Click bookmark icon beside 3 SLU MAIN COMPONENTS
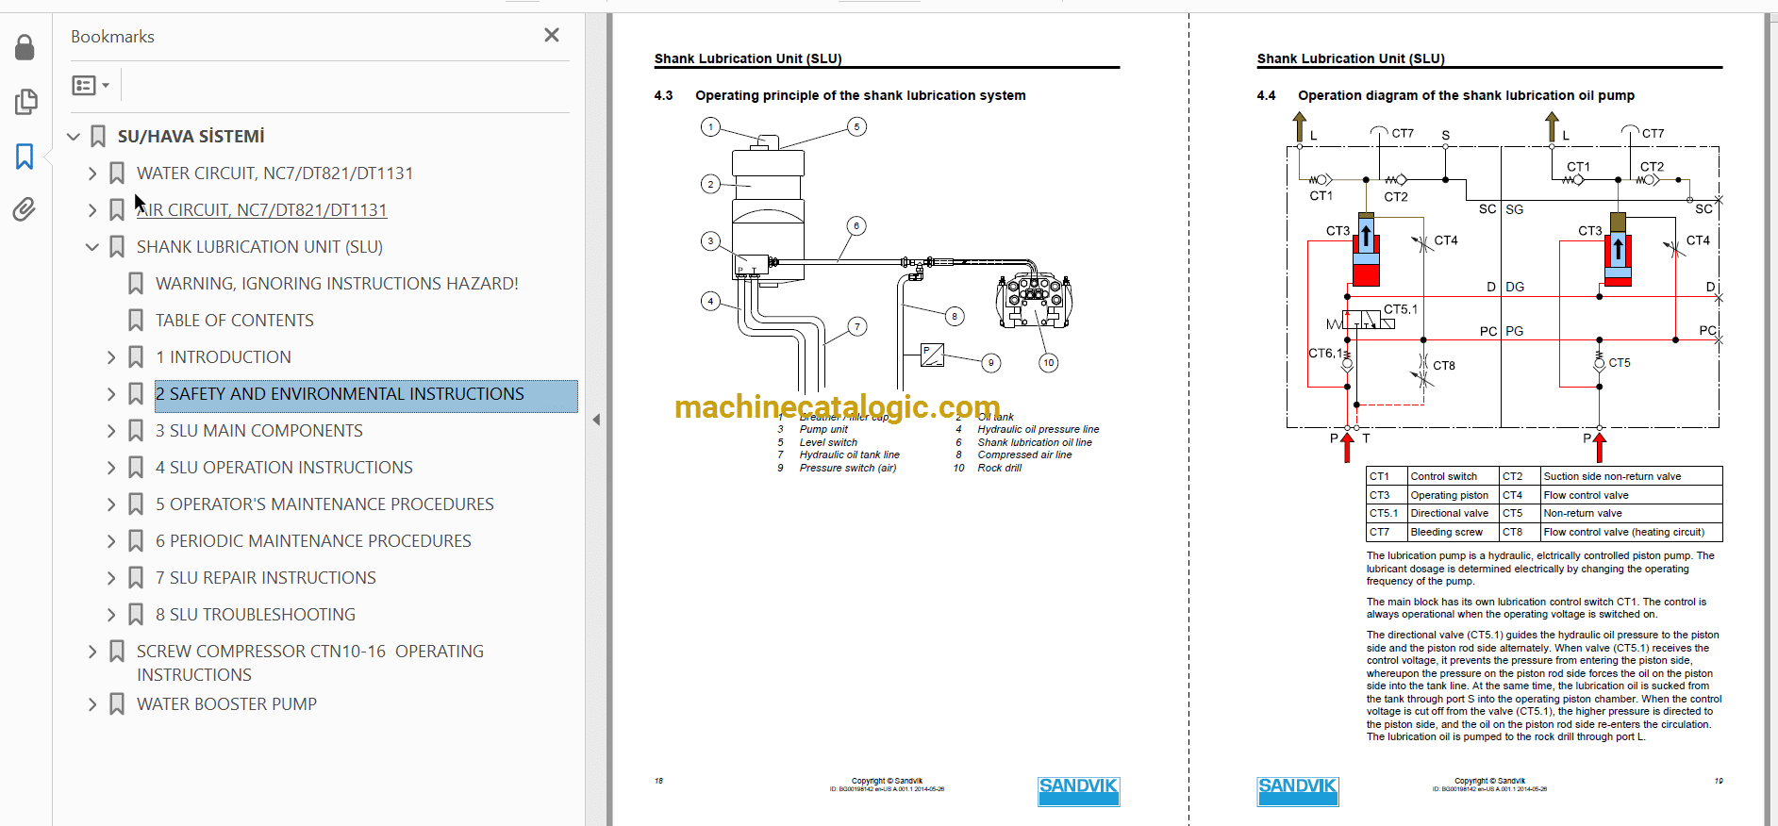Image resolution: width=1778 pixels, height=826 pixels. pyautogui.click(x=136, y=431)
